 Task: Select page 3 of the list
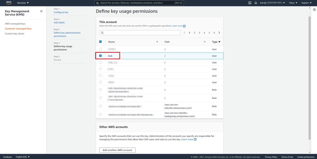point(199,33)
